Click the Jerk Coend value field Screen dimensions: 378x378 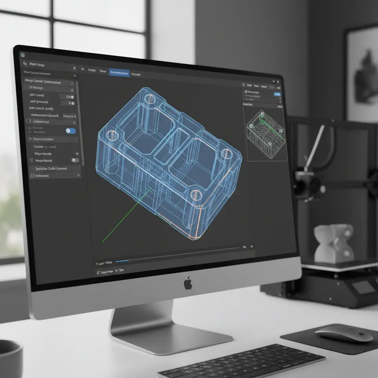(67, 97)
